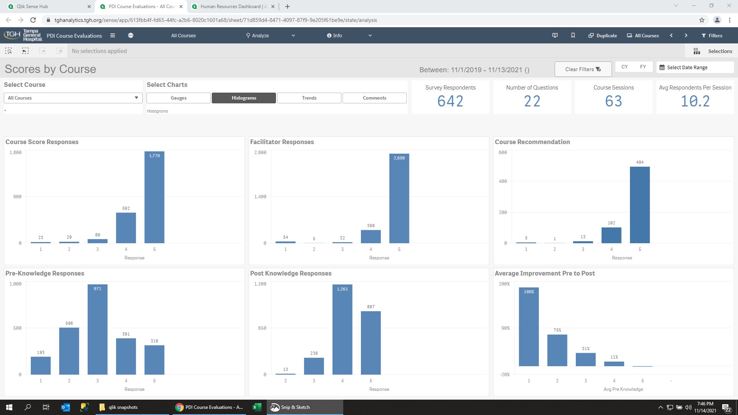Screen dimensions: 738x415
Task: Open storytelling via the presentation icon
Action: [555, 35]
